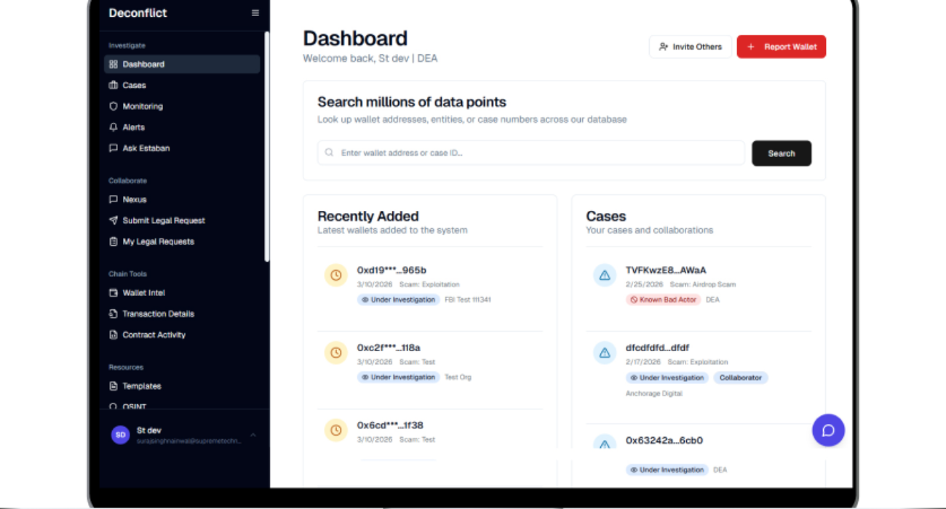The height and width of the screenshot is (509, 946).
Task: Click the sidebar vertical scrollbar
Action: click(x=267, y=145)
